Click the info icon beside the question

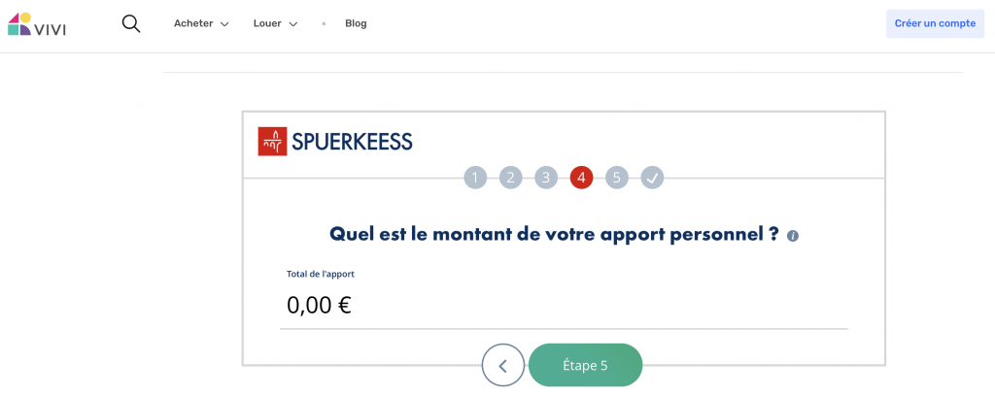793,236
